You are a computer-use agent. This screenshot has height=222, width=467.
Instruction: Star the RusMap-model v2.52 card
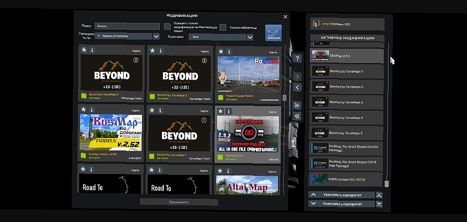click(x=83, y=110)
